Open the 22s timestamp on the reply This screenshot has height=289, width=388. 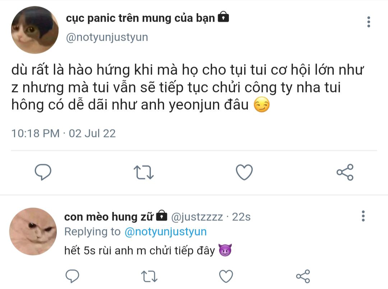241,217
